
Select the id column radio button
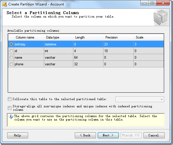[11, 51]
